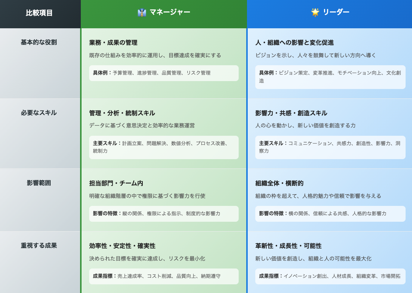
Task: Click the 革新性・成長性・可能性 heading
Action: click(x=288, y=245)
